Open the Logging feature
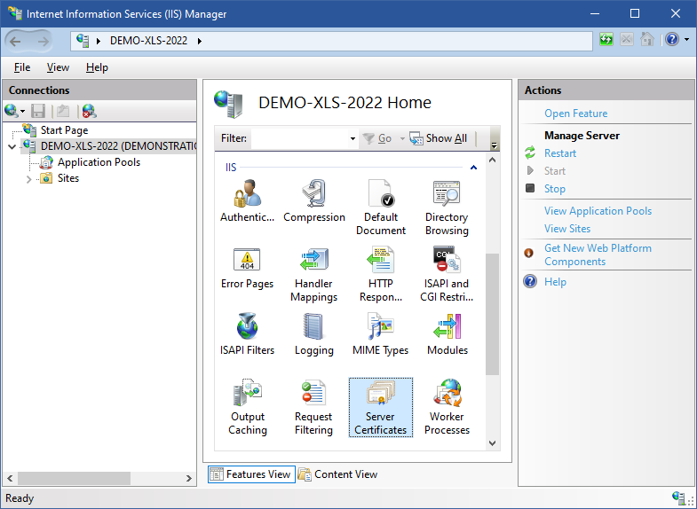This screenshot has height=509, width=697. tap(313, 333)
